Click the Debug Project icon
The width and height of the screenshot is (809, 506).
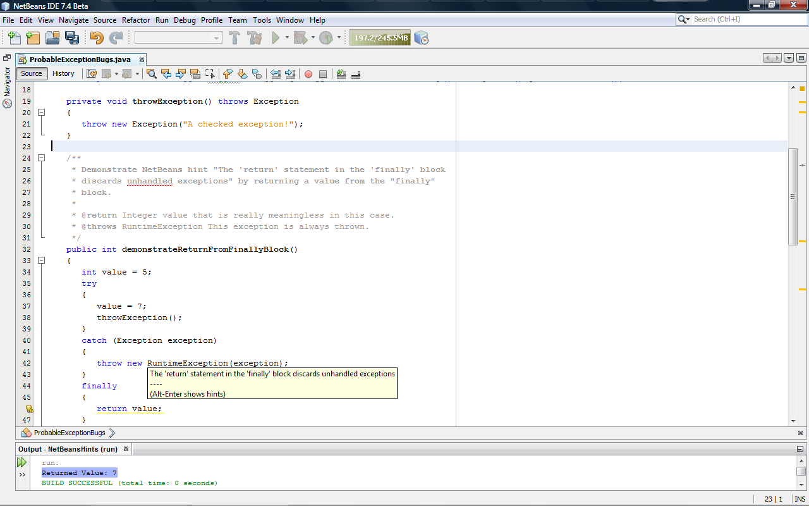pos(300,38)
